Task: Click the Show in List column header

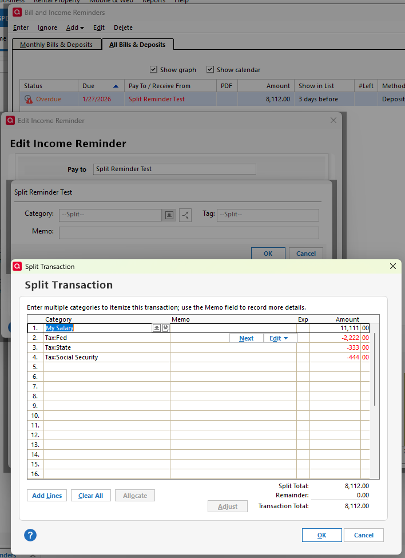Action: pos(324,86)
